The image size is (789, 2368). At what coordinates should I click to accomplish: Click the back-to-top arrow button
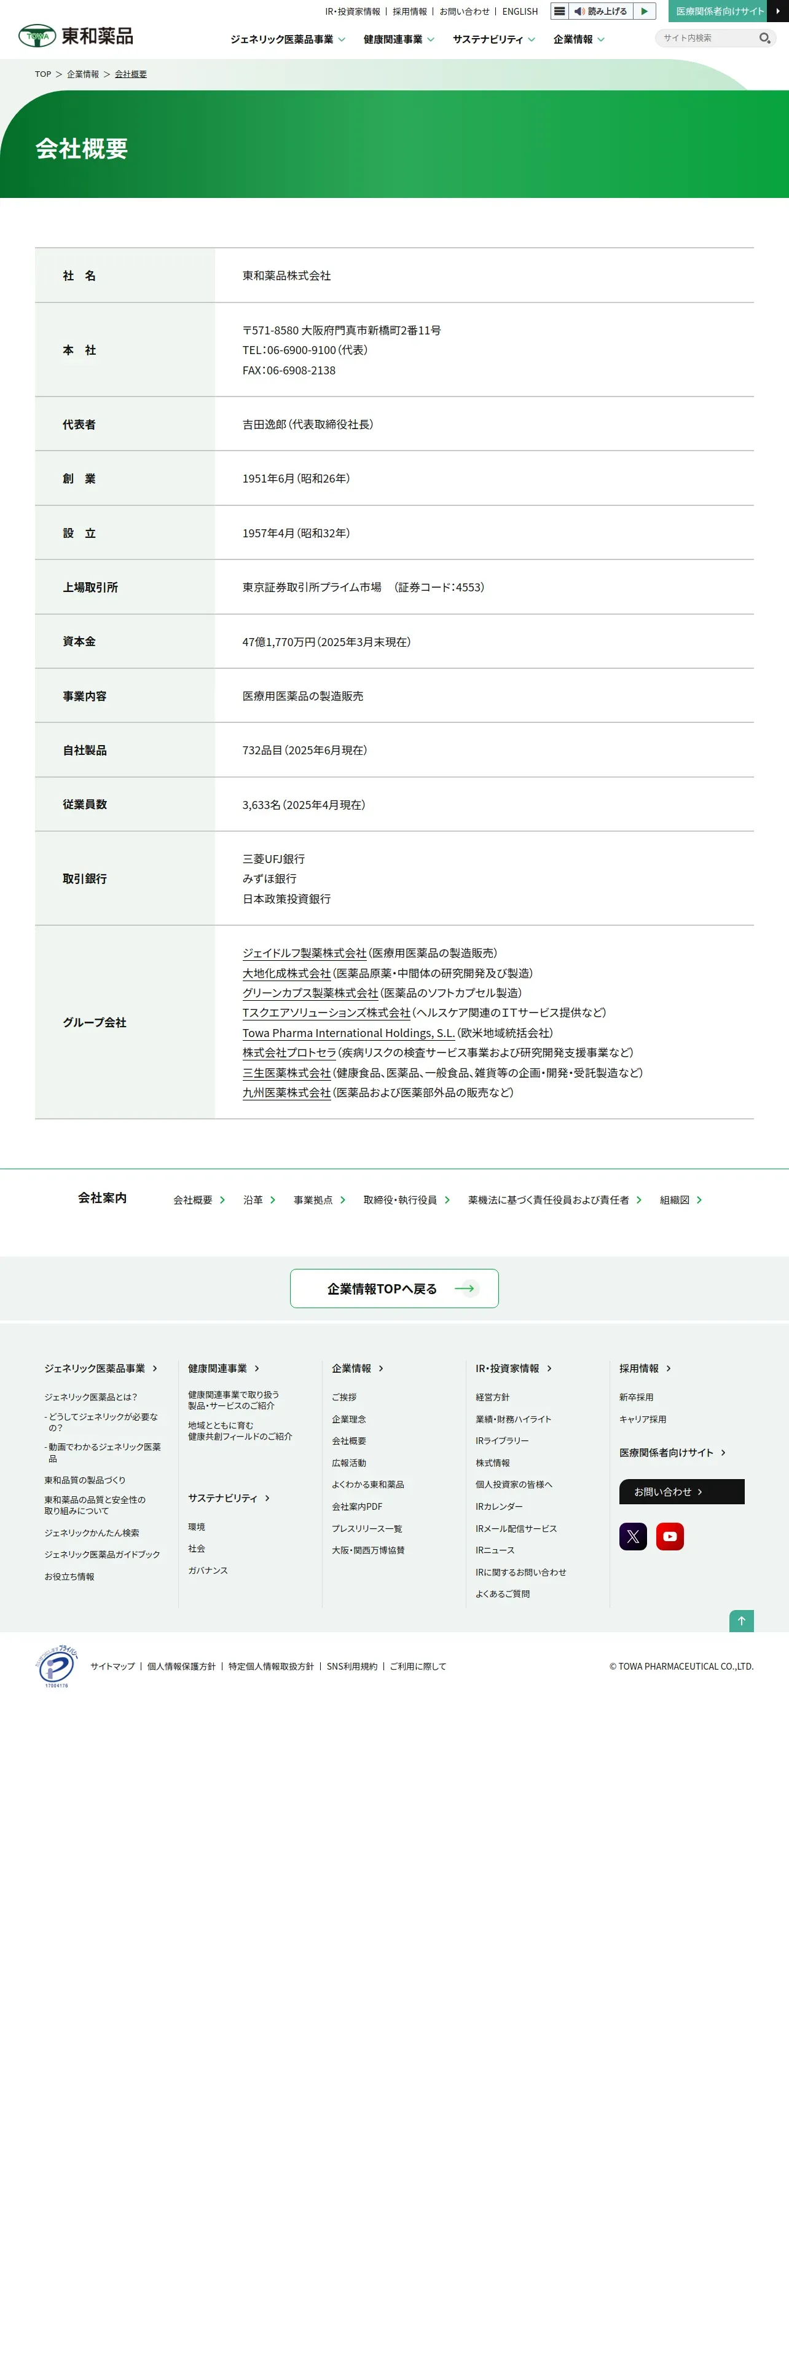pos(741,1620)
